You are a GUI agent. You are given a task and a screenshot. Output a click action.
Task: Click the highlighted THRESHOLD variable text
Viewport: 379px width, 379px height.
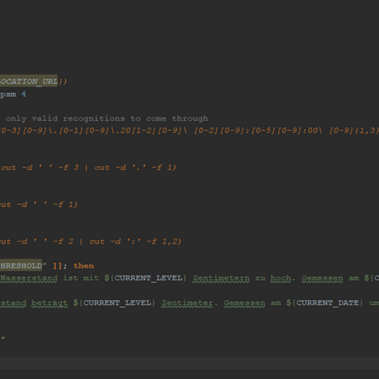coord(21,266)
